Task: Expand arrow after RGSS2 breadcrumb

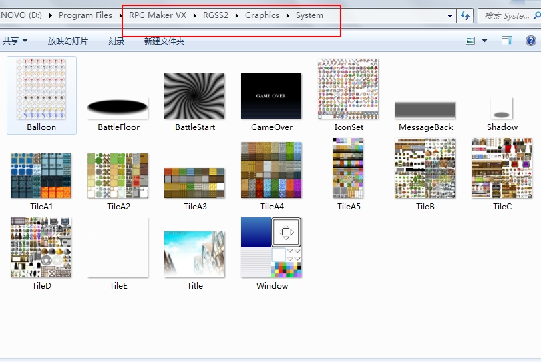Action: click(237, 15)
